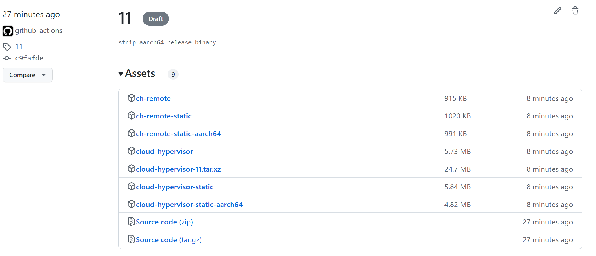This screenshot has height=256, width=596.
Task: Click the assets count badge showing 9
Action: click(173, 74)
